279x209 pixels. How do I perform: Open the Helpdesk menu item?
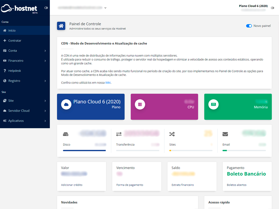(25, 71)
